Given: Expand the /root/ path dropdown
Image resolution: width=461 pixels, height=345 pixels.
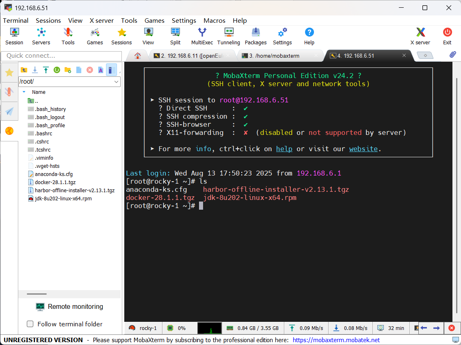Looking at the screenshot, I should pos(117,82).
